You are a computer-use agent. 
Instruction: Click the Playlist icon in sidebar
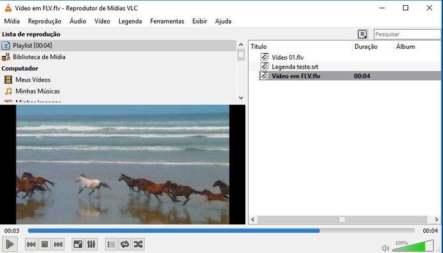pyautogui.click(x=6, y=46)
